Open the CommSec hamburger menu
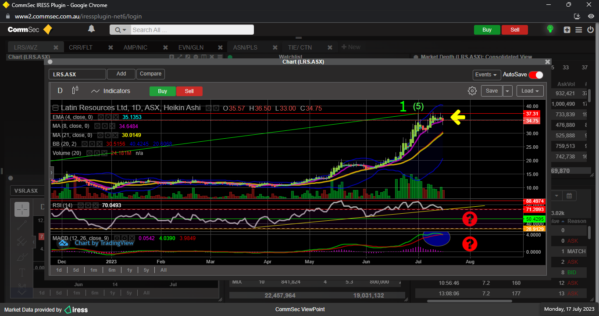The image size is (599, 316). (x=578, y=30)
